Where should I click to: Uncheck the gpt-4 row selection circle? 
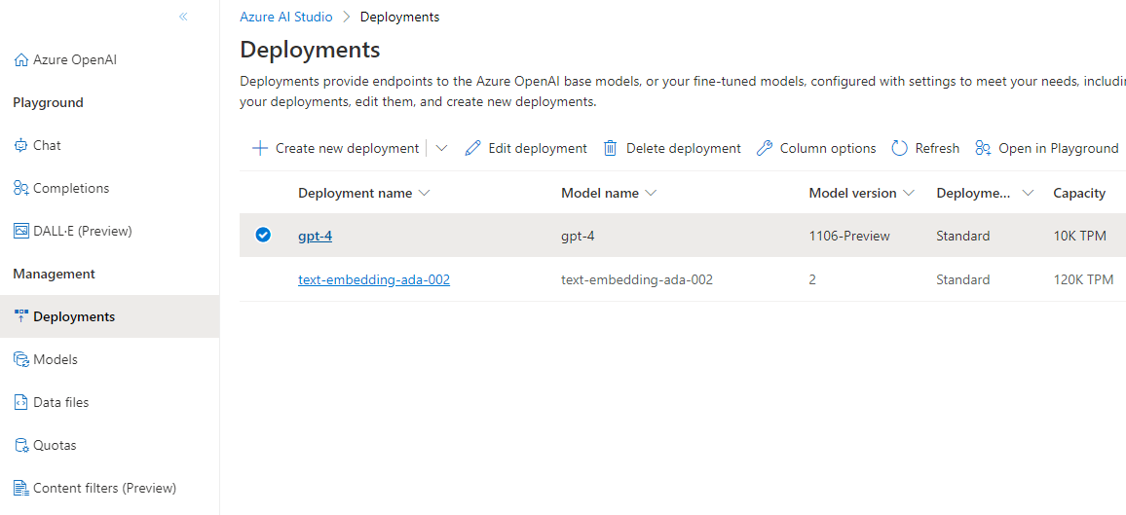coord(264,235)
